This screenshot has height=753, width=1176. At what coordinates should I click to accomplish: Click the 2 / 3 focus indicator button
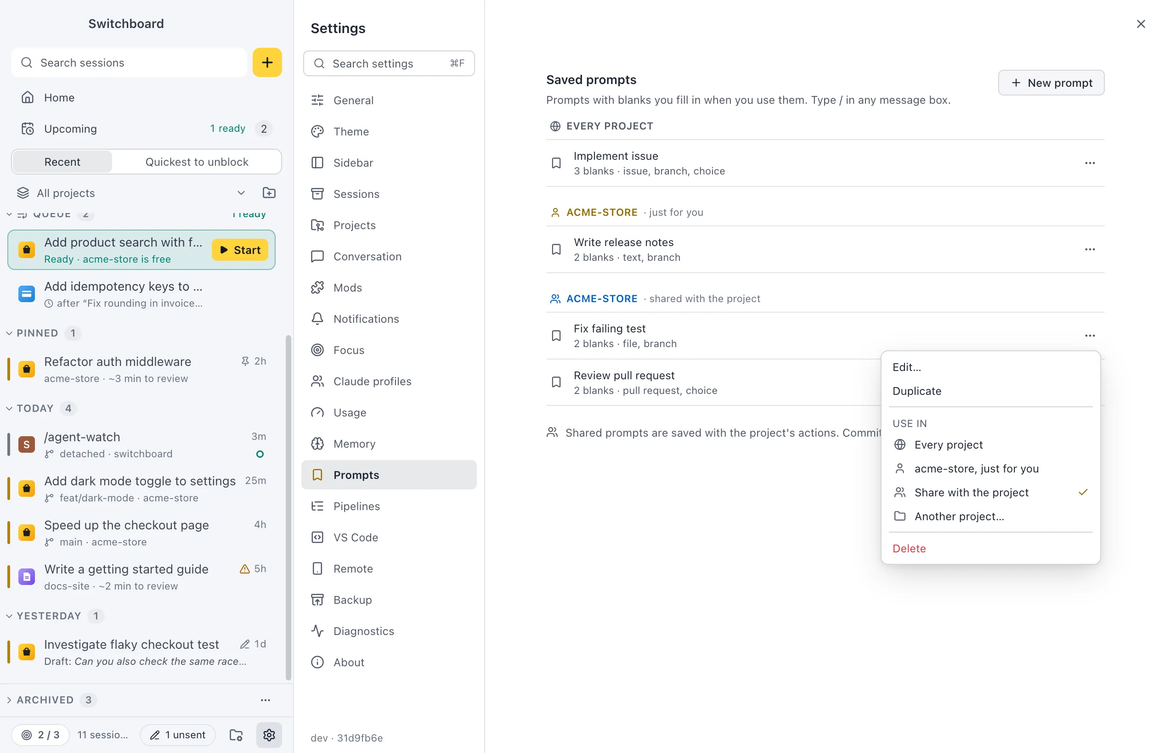(x=40, y=735)
